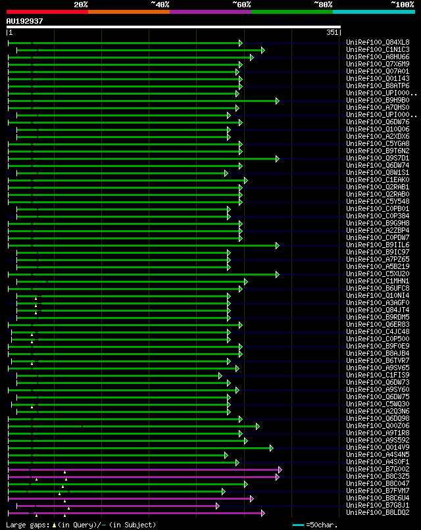Open hit UniRef100_Q01I43

[378, 79]
